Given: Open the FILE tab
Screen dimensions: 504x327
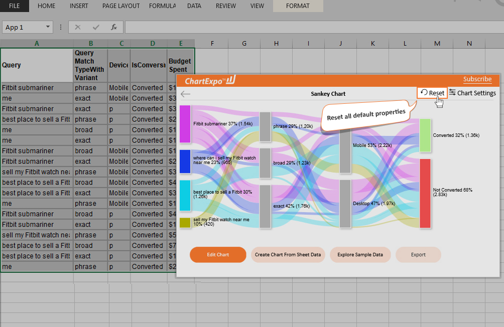Looking at the screenshot, I should 15,6.
